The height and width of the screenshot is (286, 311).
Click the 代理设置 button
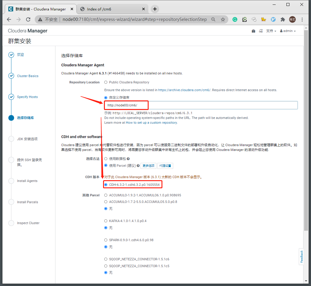165,166
